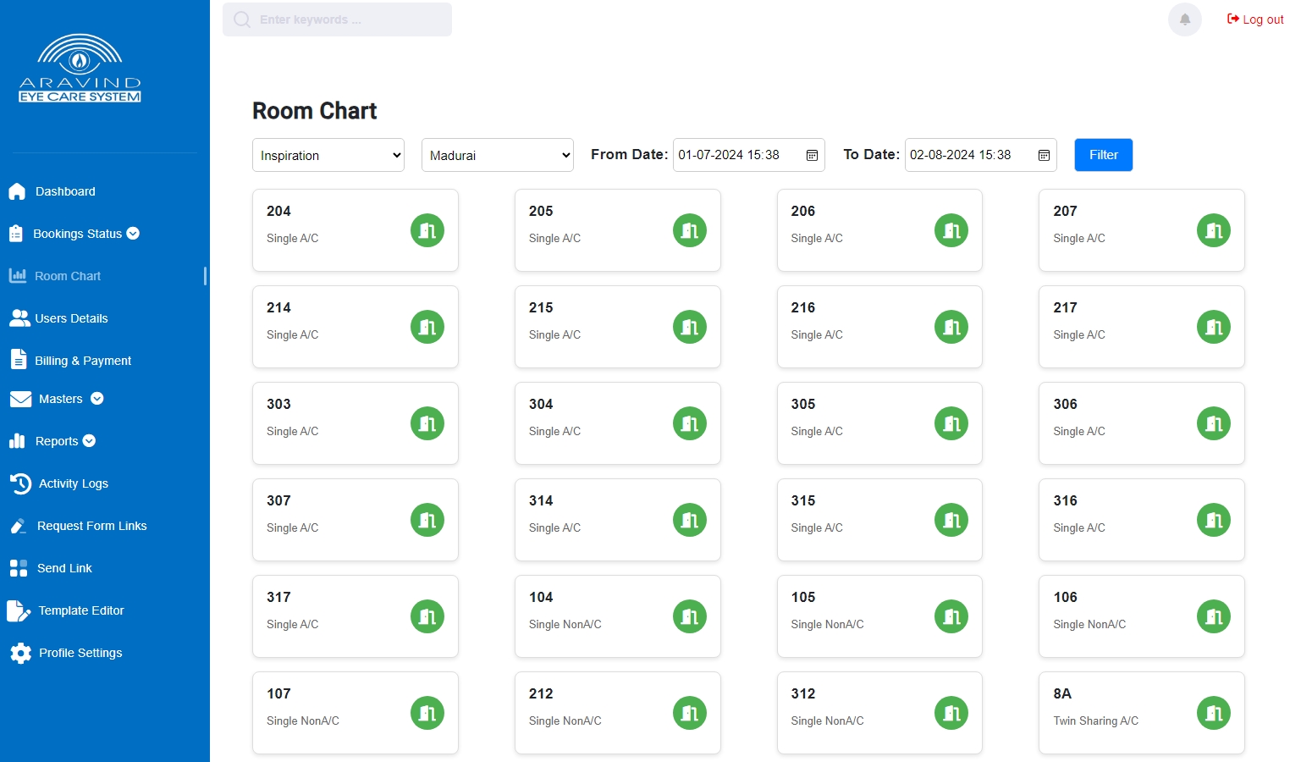Click the door icon for room 316

[x=1213, y=520]
